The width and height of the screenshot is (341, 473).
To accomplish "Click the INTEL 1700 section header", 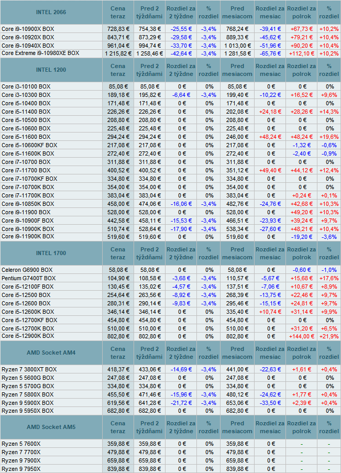I will point(51,254).
